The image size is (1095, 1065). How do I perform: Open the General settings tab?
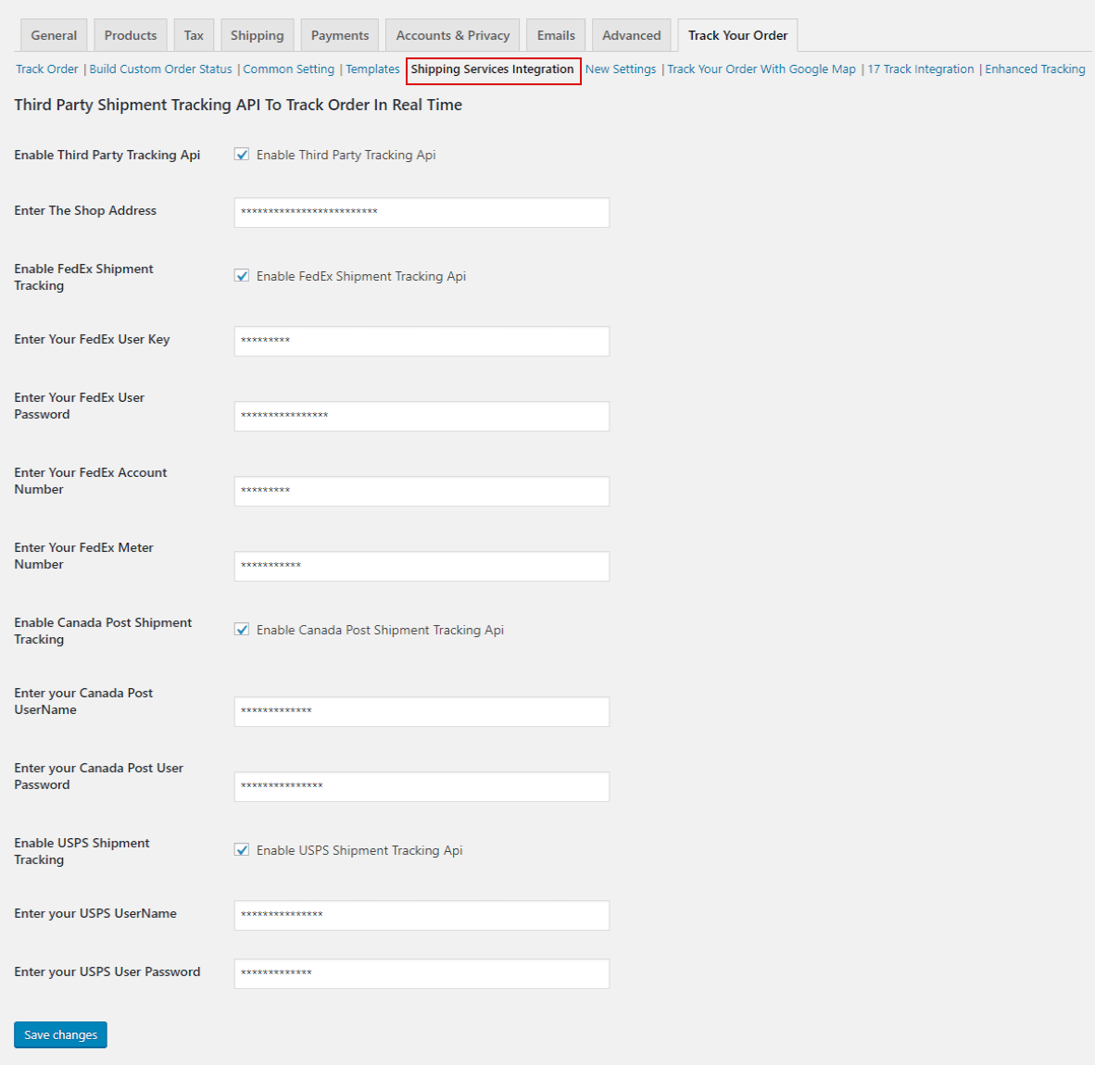(x=54, y=35)
